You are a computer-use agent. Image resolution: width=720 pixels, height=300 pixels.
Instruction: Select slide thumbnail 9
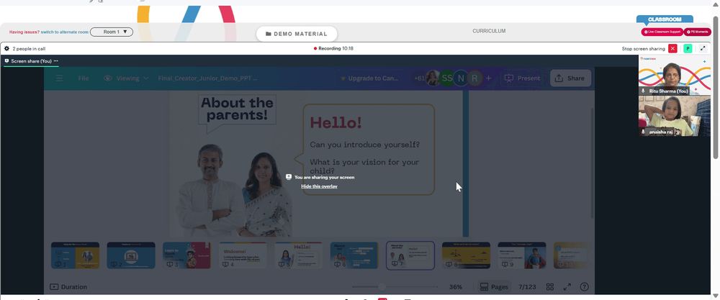[x=521, y=255]
